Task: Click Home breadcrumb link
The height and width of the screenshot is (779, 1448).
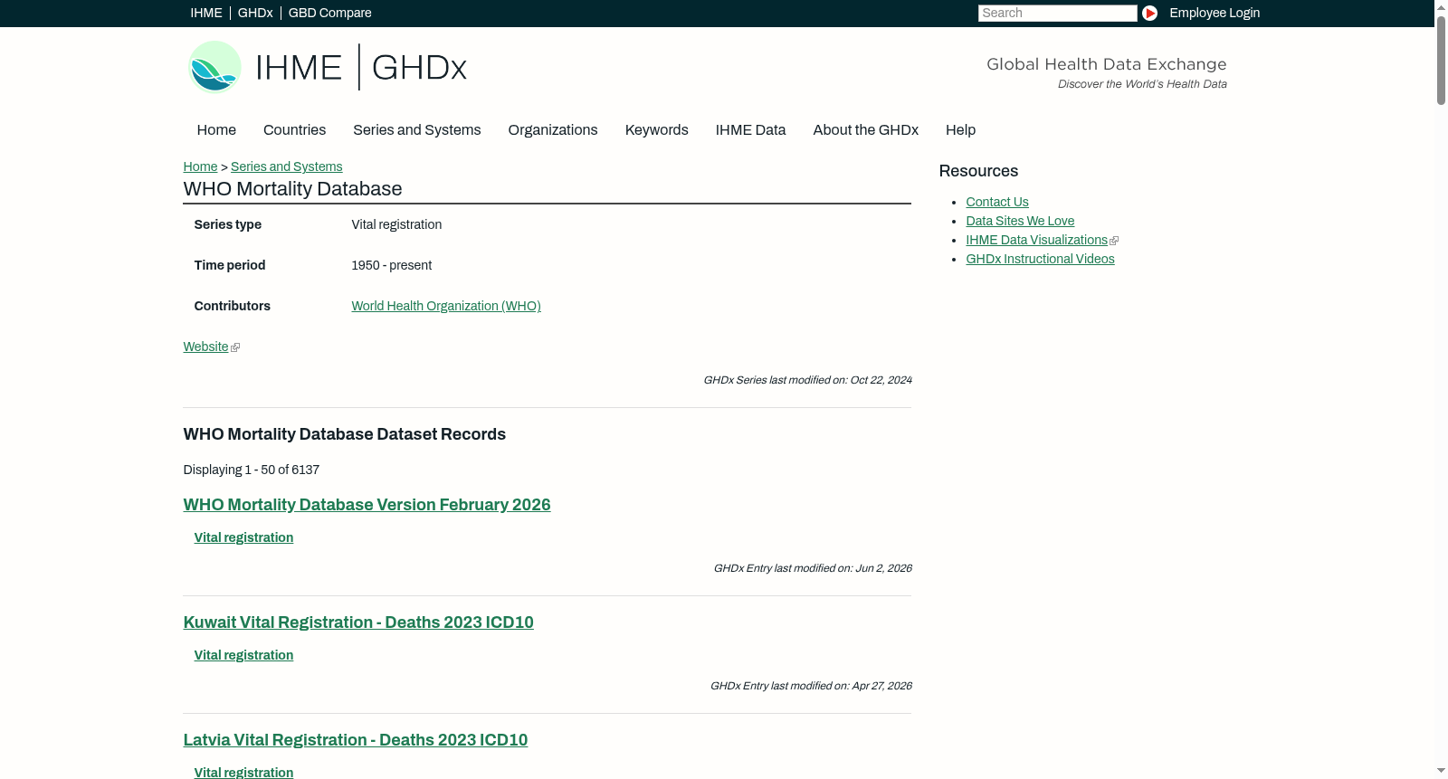Action: (200, 166)
